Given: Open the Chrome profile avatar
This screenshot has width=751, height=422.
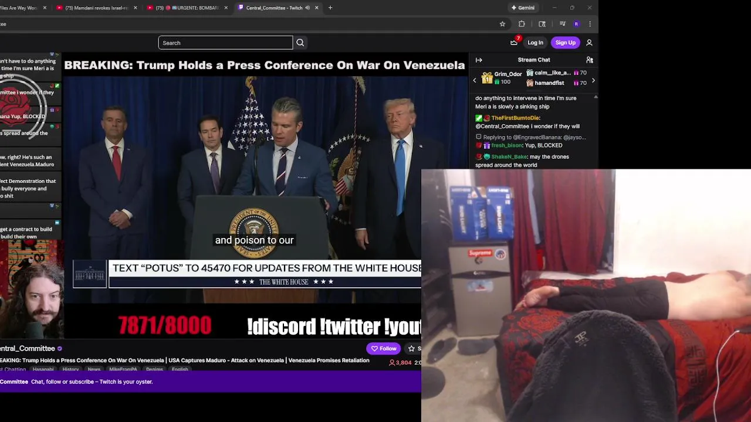Looking at the screenshot, I should click(576, 24).
